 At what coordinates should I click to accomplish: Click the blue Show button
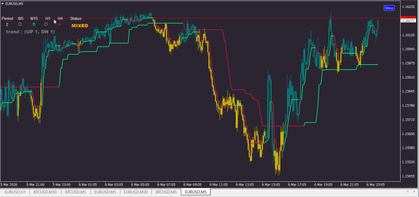[389, 8]
